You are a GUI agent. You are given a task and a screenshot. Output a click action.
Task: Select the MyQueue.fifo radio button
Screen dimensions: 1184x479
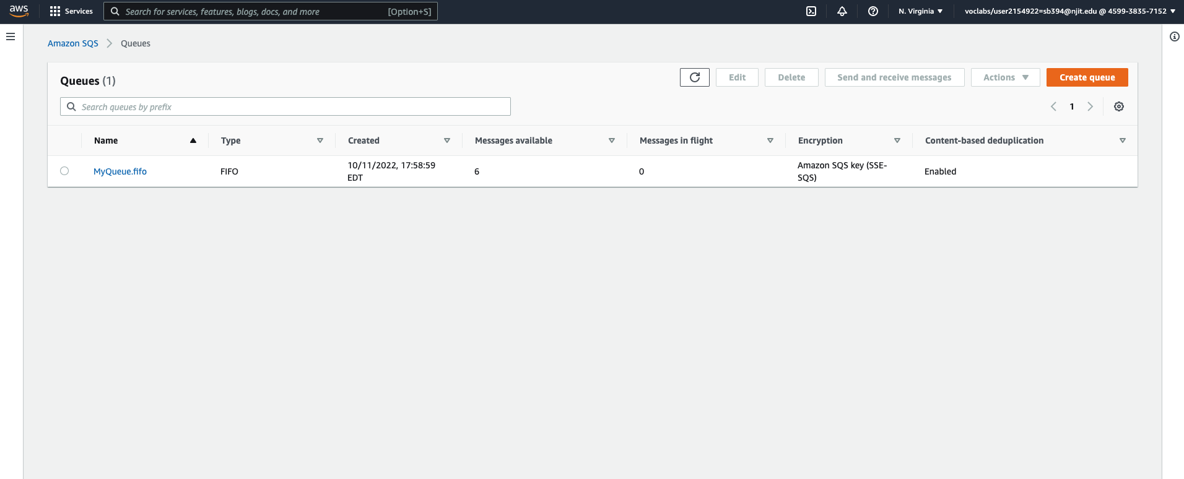[64, 171]
